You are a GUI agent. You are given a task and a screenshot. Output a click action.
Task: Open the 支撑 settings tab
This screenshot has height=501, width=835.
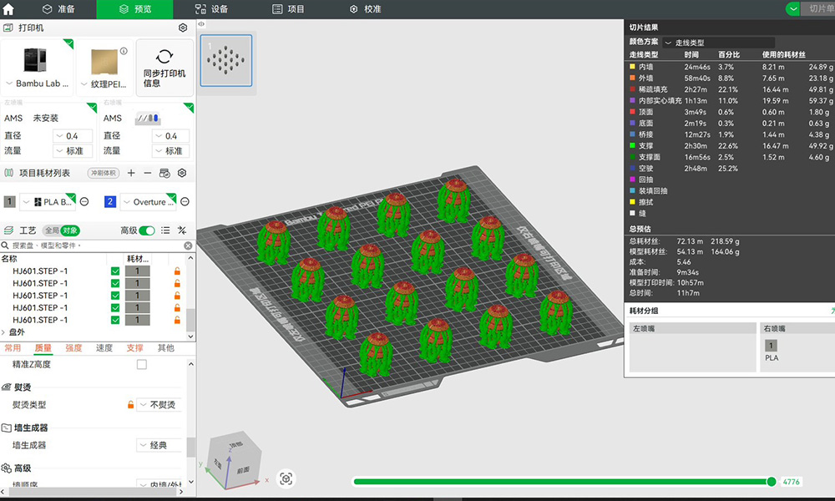(134, 348)
